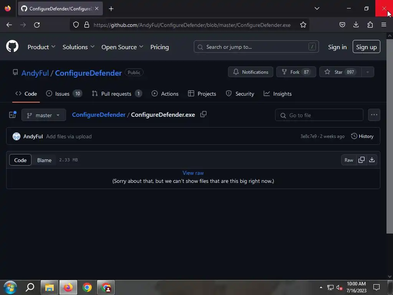Show hidden system tray icons arrow
This screenshot has height=295, width=393.
coord(321,287)
